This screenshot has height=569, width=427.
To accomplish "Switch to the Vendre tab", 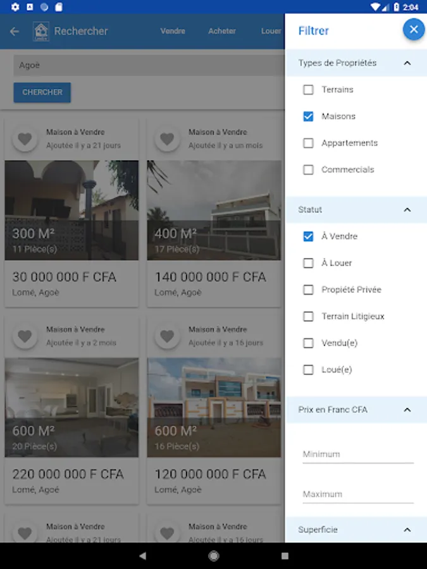I will click(173, 31).
